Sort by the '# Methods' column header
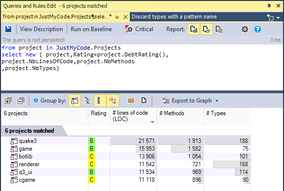The width and height of the screenshot is (284, 191). (x=180, y=117)
